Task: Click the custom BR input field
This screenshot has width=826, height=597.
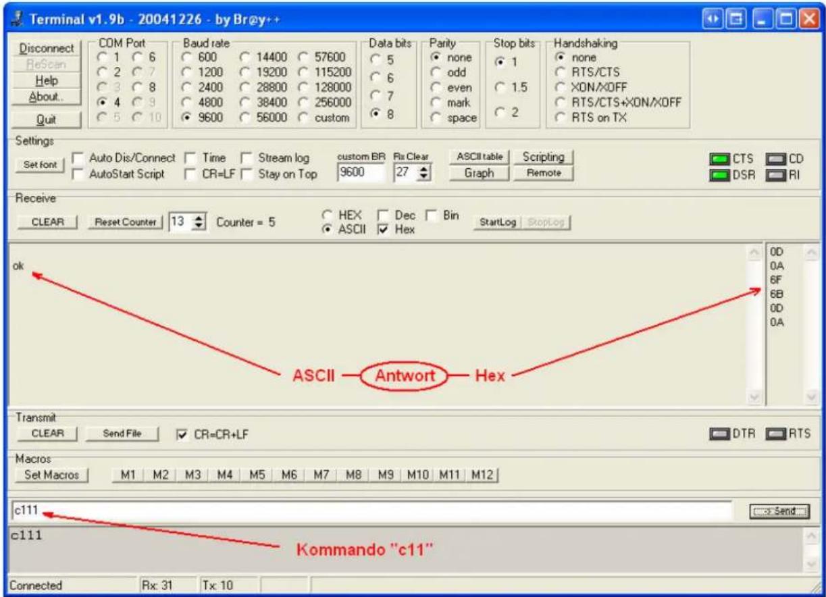Action: click(x=361, y=173)
